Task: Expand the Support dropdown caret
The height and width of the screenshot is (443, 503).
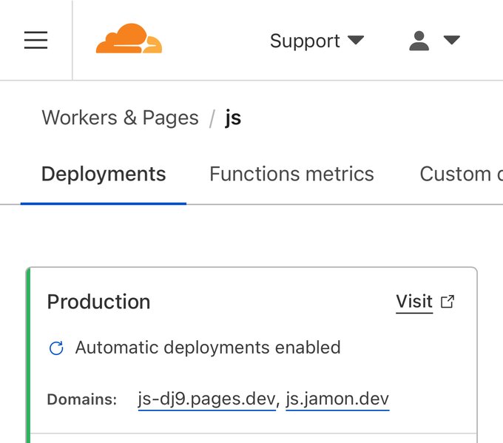Action: pos(356,40)
